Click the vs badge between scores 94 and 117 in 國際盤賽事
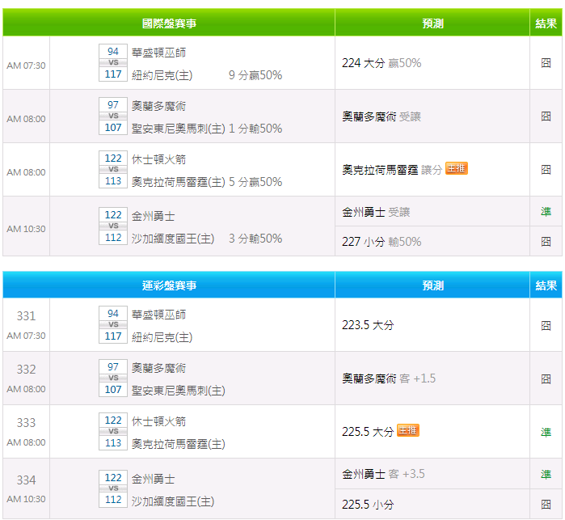Image resolution: width=565 pixels, height=520 pixels. point(113,63)
